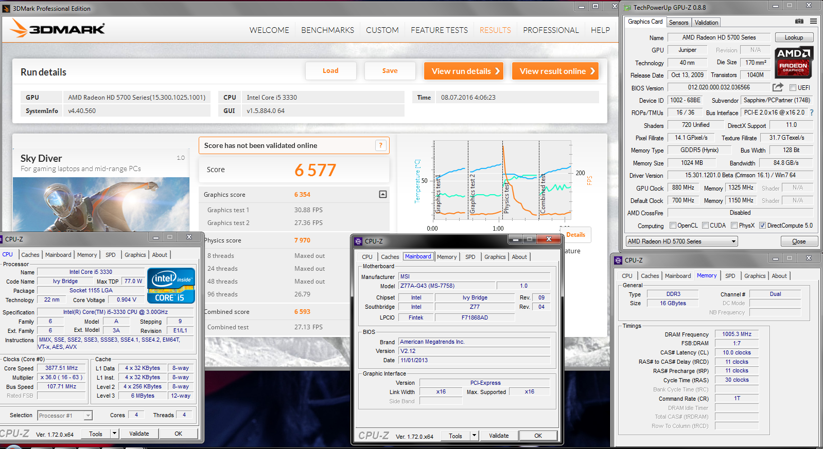Screen dimensions: 823x449
Task: Click the 3DMark title bar icon
Action: 6,8
